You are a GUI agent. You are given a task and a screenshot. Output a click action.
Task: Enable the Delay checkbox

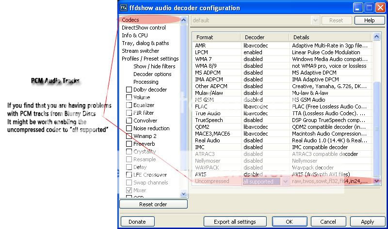click(x=129, y=167)
